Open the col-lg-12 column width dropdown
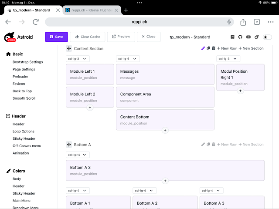Screen dimensions: 279x209 coord(78,155)
